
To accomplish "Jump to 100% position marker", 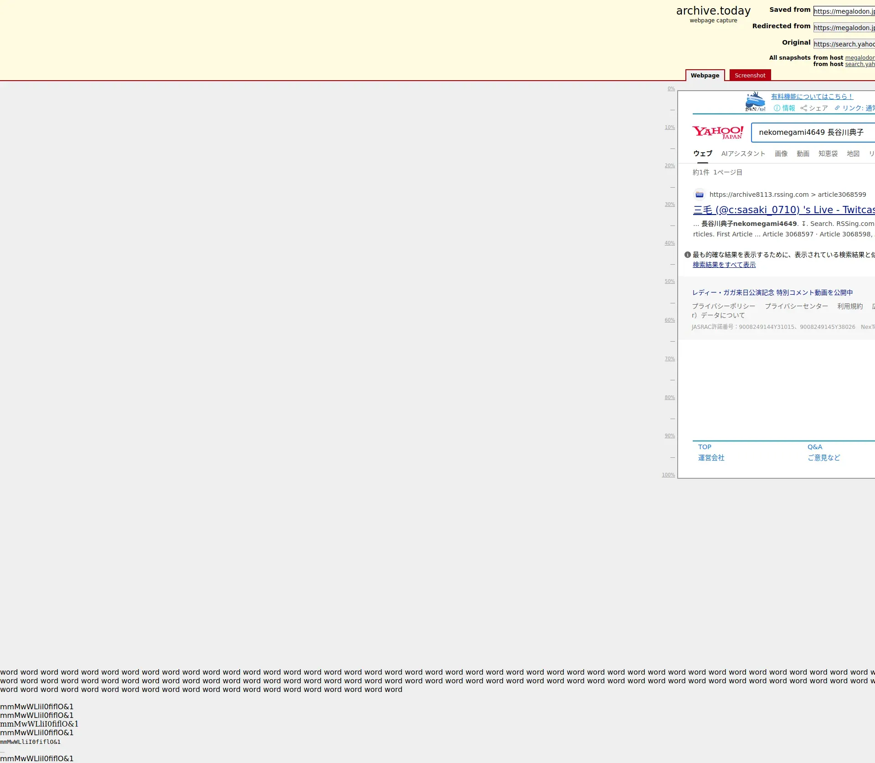I will [668, 475].
